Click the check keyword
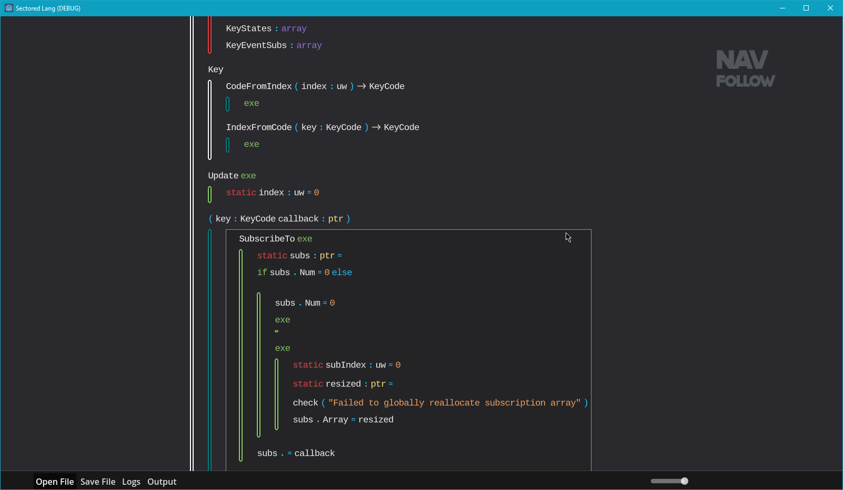Screen dimensions: 843x490 306,403
